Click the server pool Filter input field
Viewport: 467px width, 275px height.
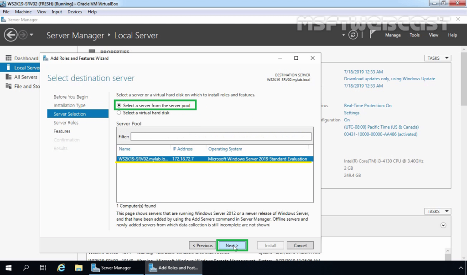click(221, 136)
